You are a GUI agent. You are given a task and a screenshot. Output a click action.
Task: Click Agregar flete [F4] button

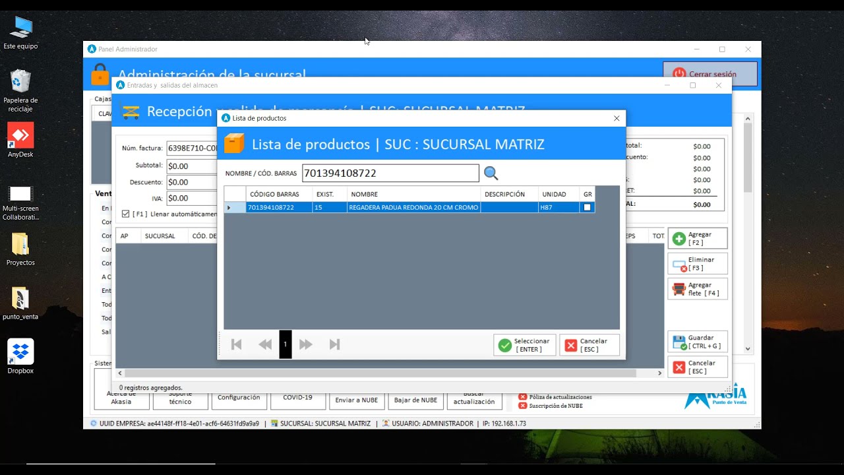pos(698,289)
